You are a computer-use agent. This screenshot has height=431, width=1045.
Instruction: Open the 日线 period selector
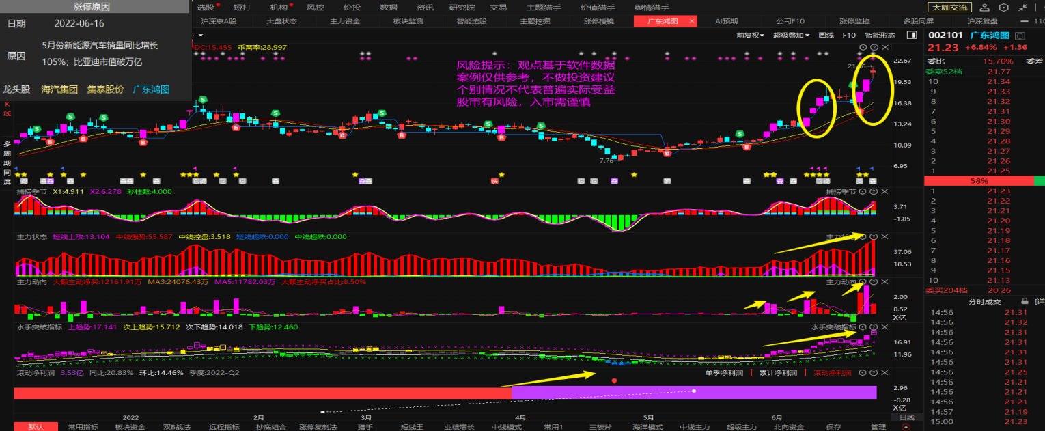point(906,417)
